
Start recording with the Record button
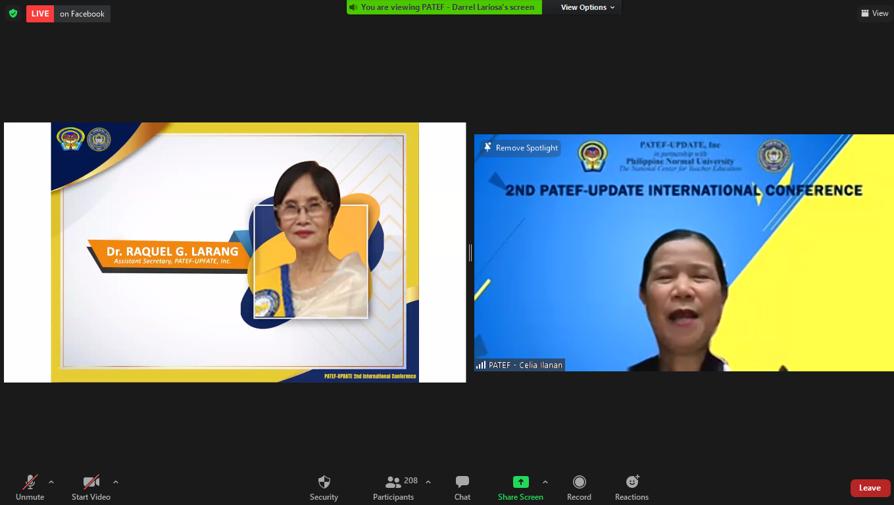point(579,488)
